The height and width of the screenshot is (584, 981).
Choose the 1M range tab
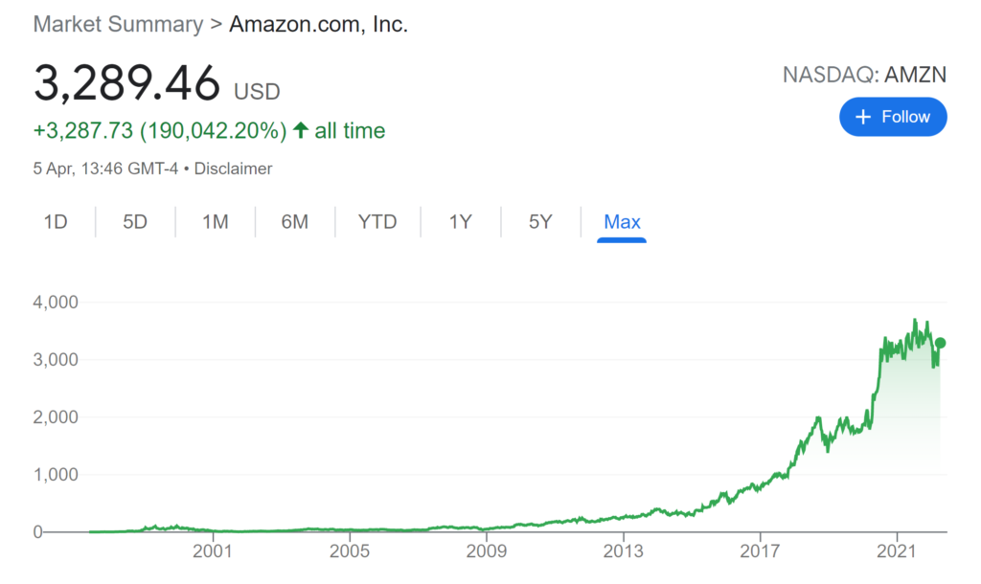[216, 222]
